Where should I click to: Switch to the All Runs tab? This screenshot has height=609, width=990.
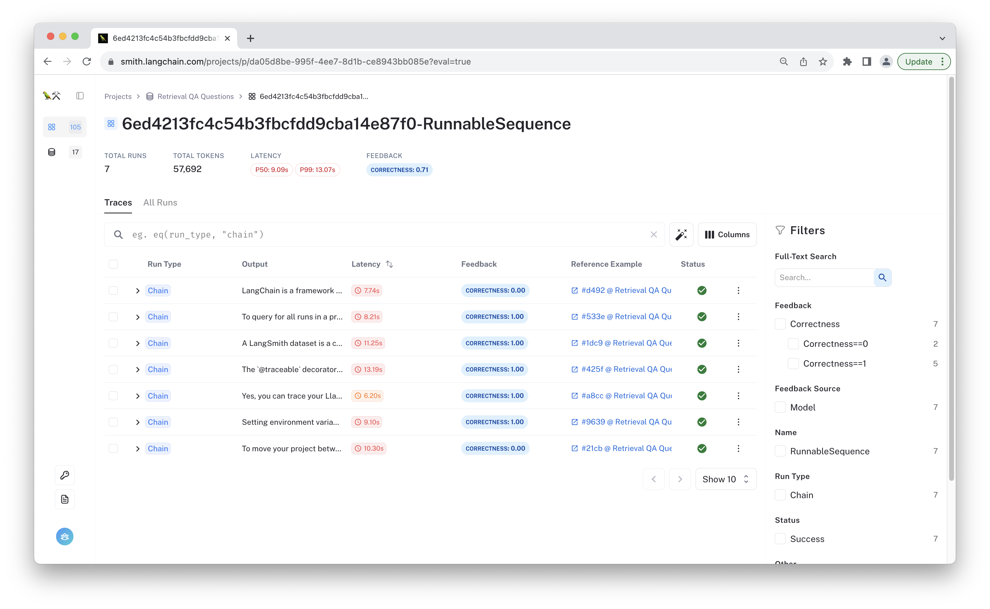160,202
